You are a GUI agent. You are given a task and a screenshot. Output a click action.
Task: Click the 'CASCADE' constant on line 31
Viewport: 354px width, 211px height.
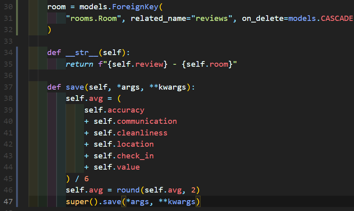pos(337,18)
